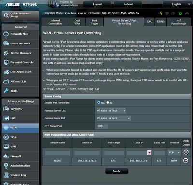Click the Local Port input field

point(159,153)
